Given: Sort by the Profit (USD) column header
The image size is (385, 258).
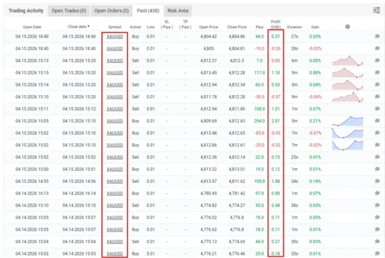Looking at the screenshot, I should point(275,24).
